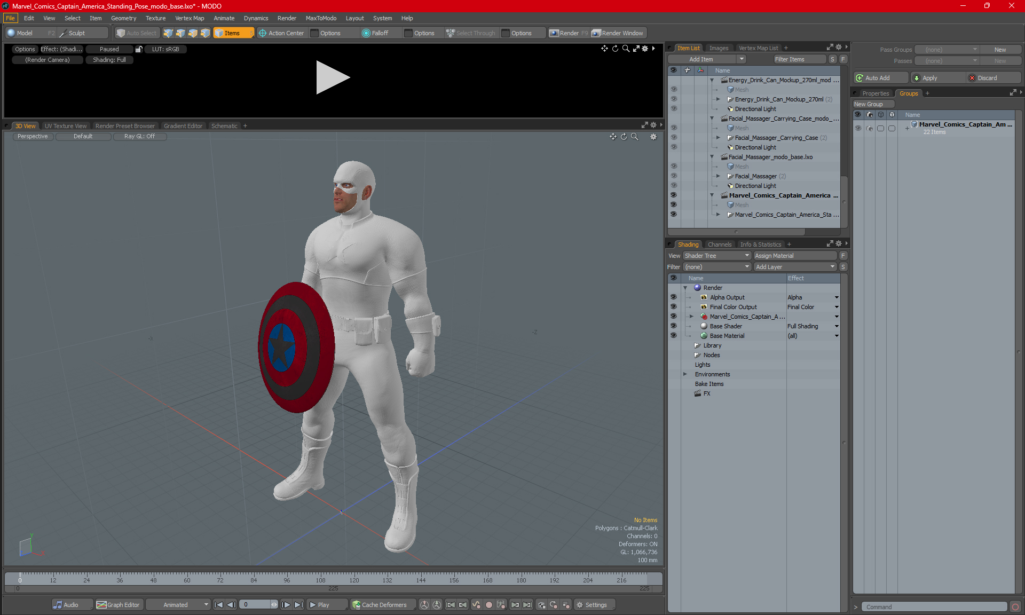Image resolution: width=1025 pixels, height=615 pixels.
Task: Collapse the Energy_Drink_Can_Mockup_270ml_mod scene
Action: 712,80
